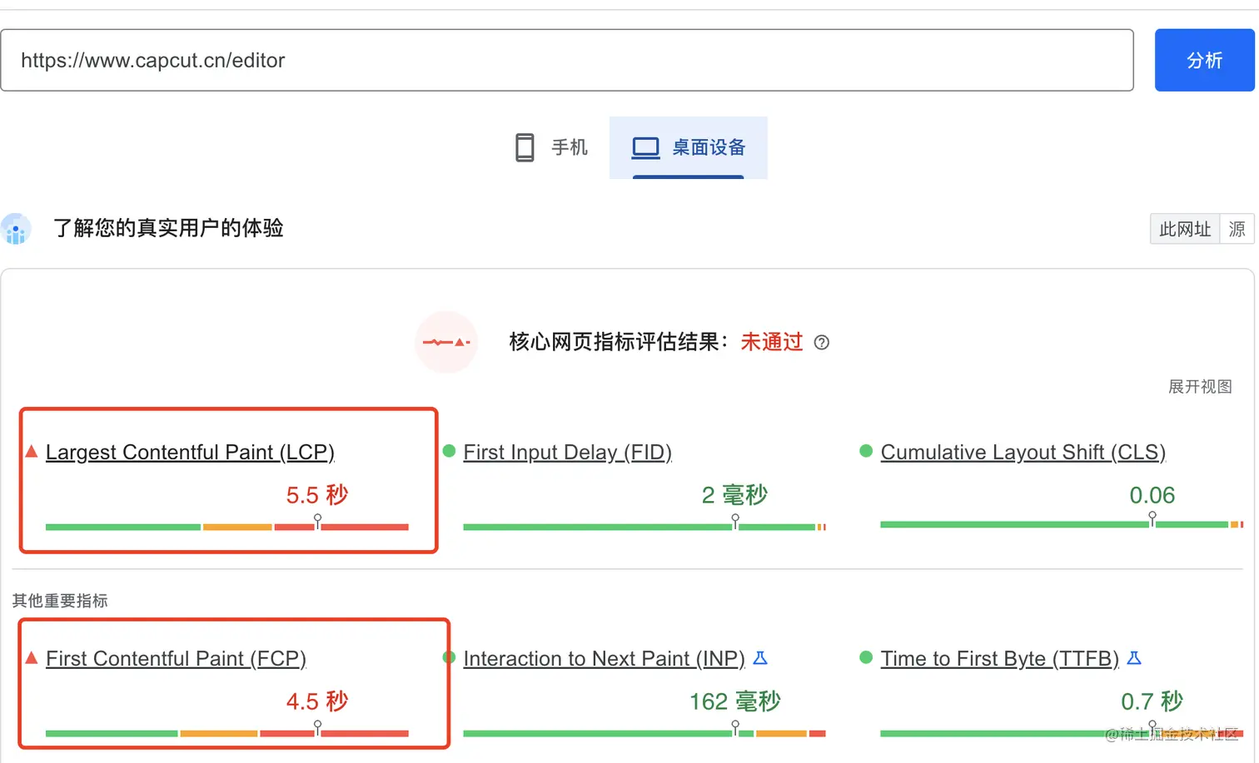This screenshot has height=763, width=1259.
Task: Select the 桌面设备 desktop tab
Action: click(x=689, y=147)
